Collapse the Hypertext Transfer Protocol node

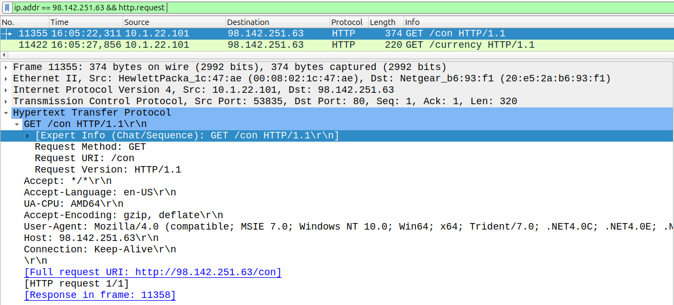(x=6, y=113)
